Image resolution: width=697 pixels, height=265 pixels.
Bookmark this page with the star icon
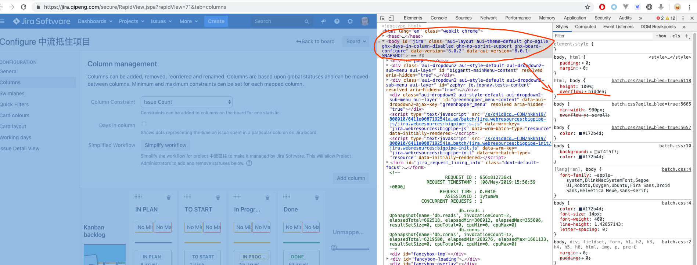pos(588,7)
